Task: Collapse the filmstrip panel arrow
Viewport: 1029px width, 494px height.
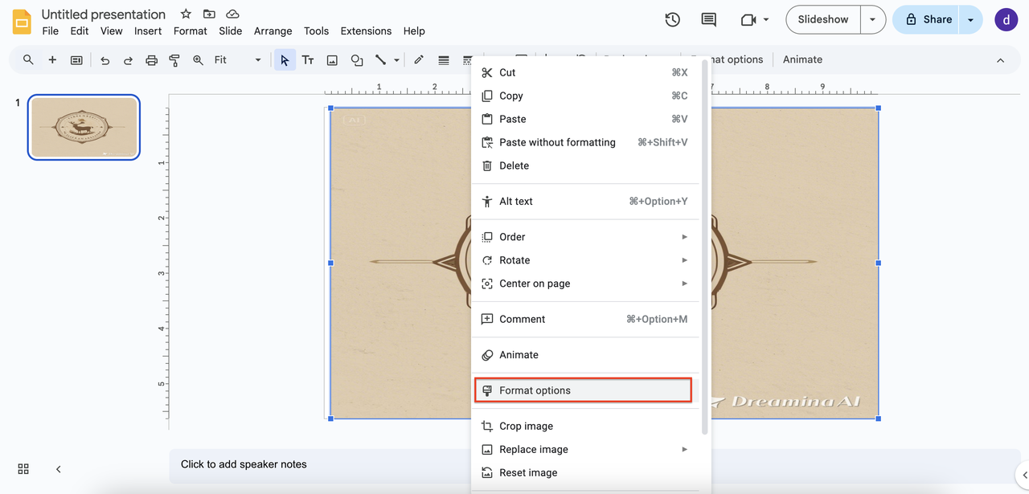Action: pyautogui.click(x=58, y=469)
